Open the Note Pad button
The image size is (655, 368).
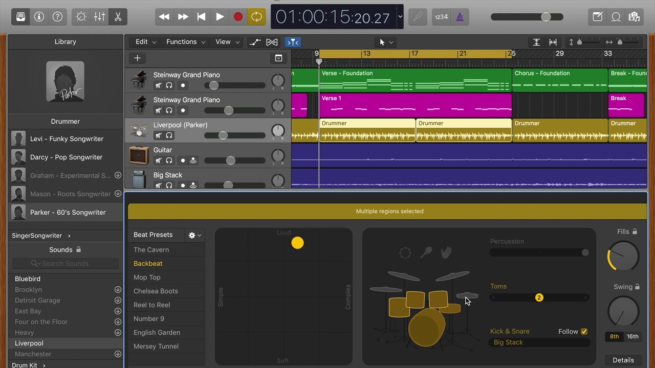pos(597,17)
